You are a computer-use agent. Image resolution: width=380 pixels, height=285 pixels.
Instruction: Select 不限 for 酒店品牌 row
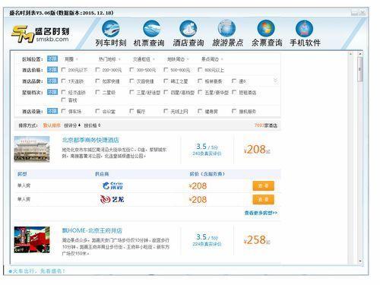52,81
